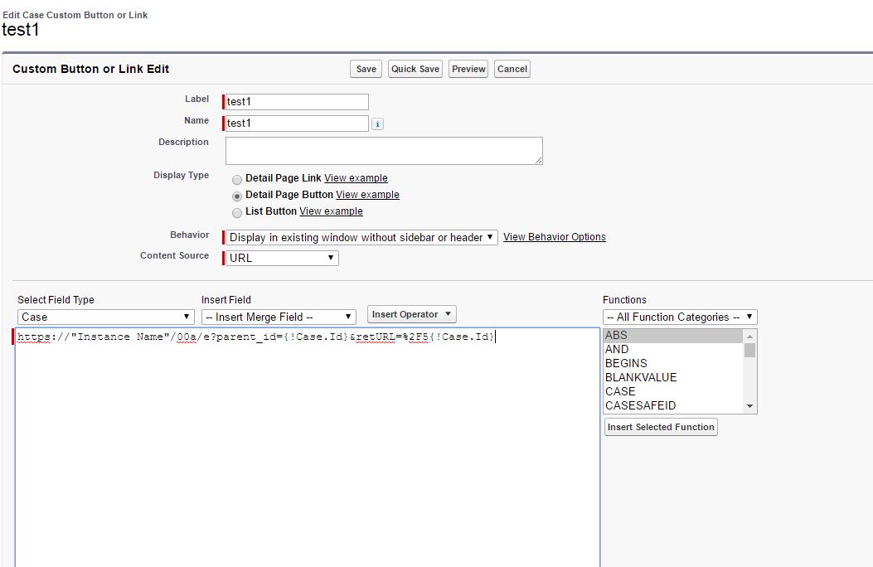Screen dimensions: 873x567
Task: Select BLANKVALUE in the functions list
Action: 641,377
